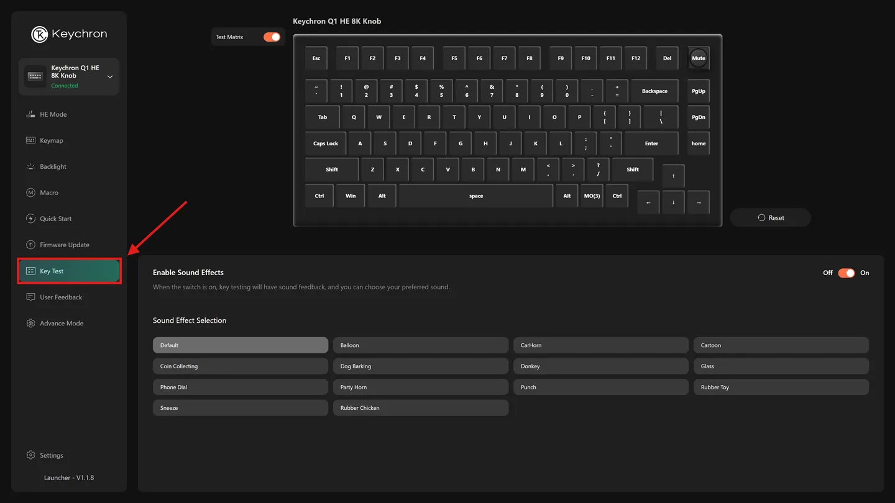Click the Launcher - V1.1.8 version text

click(x=69, y=478)
